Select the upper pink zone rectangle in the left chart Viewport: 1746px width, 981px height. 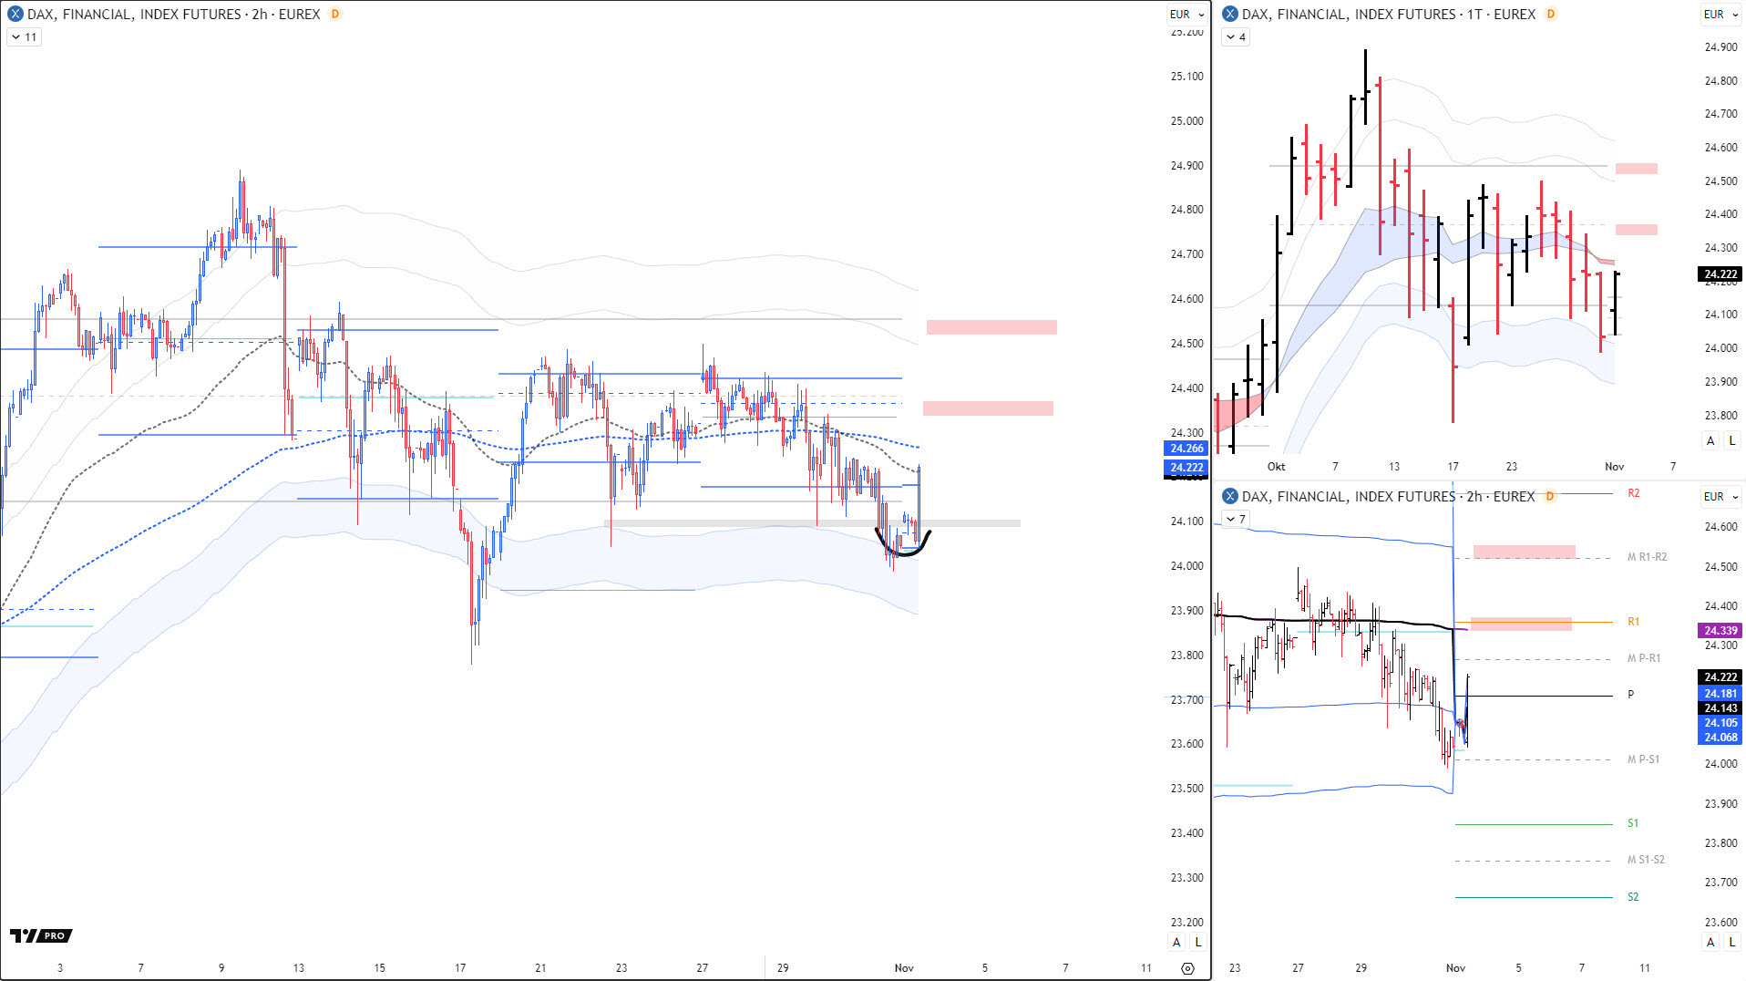991,327
